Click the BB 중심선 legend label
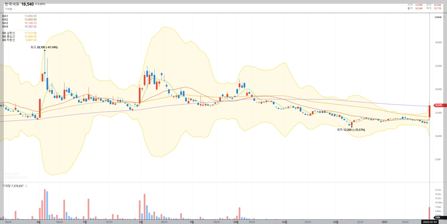The height and width of the screenshot is (224, 447). 8,36
